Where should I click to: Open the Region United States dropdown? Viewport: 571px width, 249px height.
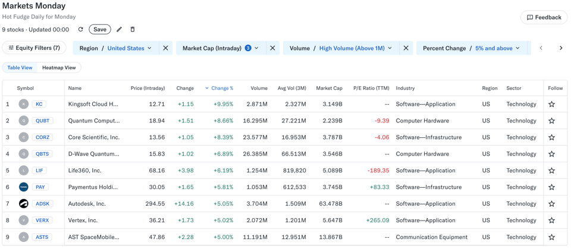point(129,48)
